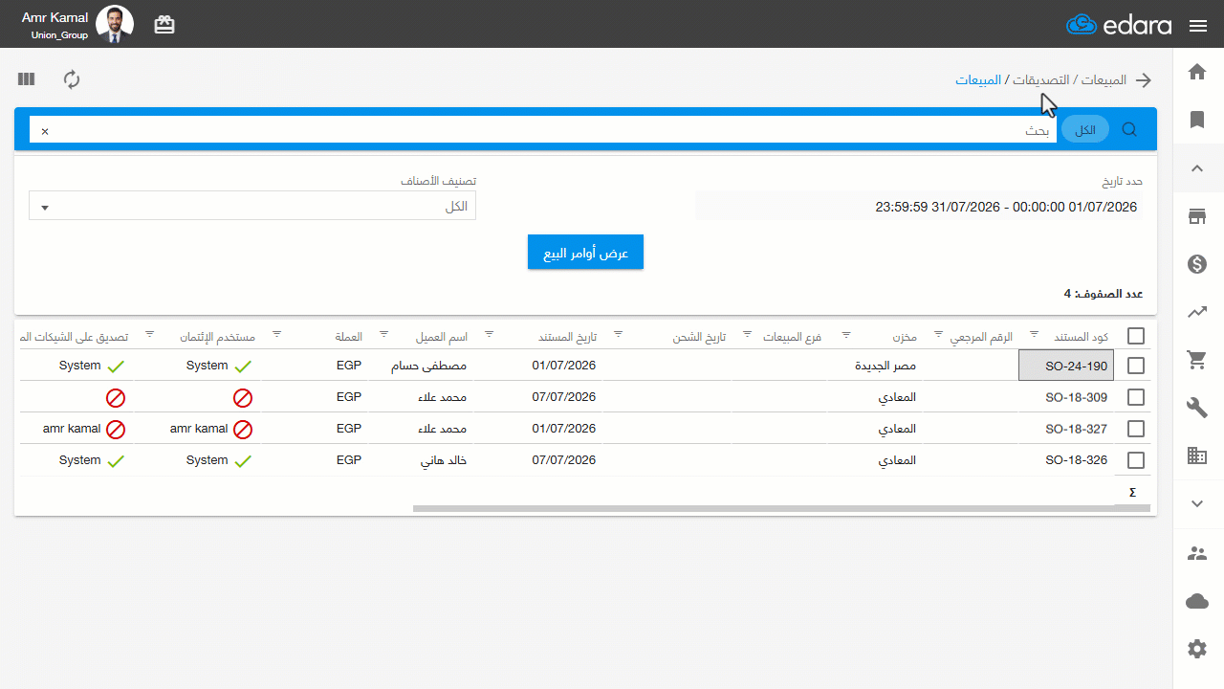Select the SO-18-326 document cell
This screenshot has height=689, width=1224.
(x=1067, y=460)
